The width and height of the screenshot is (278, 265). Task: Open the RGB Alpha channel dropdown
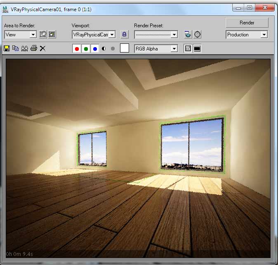156,48
